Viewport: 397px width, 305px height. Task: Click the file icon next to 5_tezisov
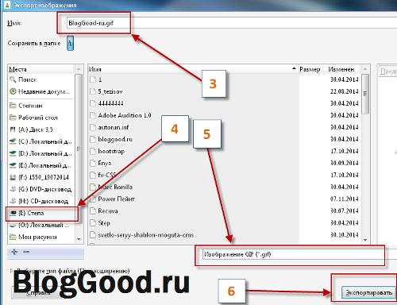(x=93, y=91)
